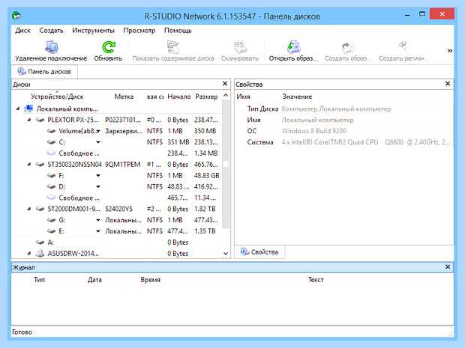The height and width of the screenshot is (348, 465).
Task: Open the dropdown arrow beside G:
Action: click(97, 220)
